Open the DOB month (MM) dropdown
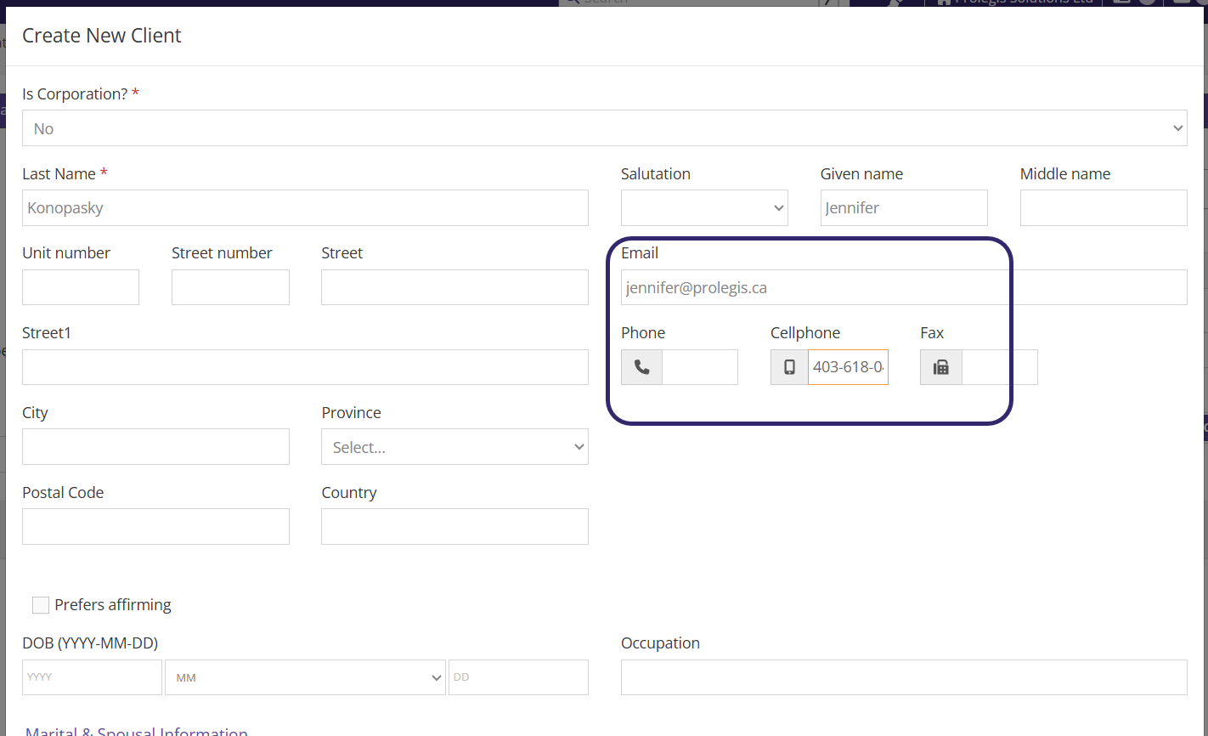The height and width of the screenshot is (736, 1208). point(305,677)
